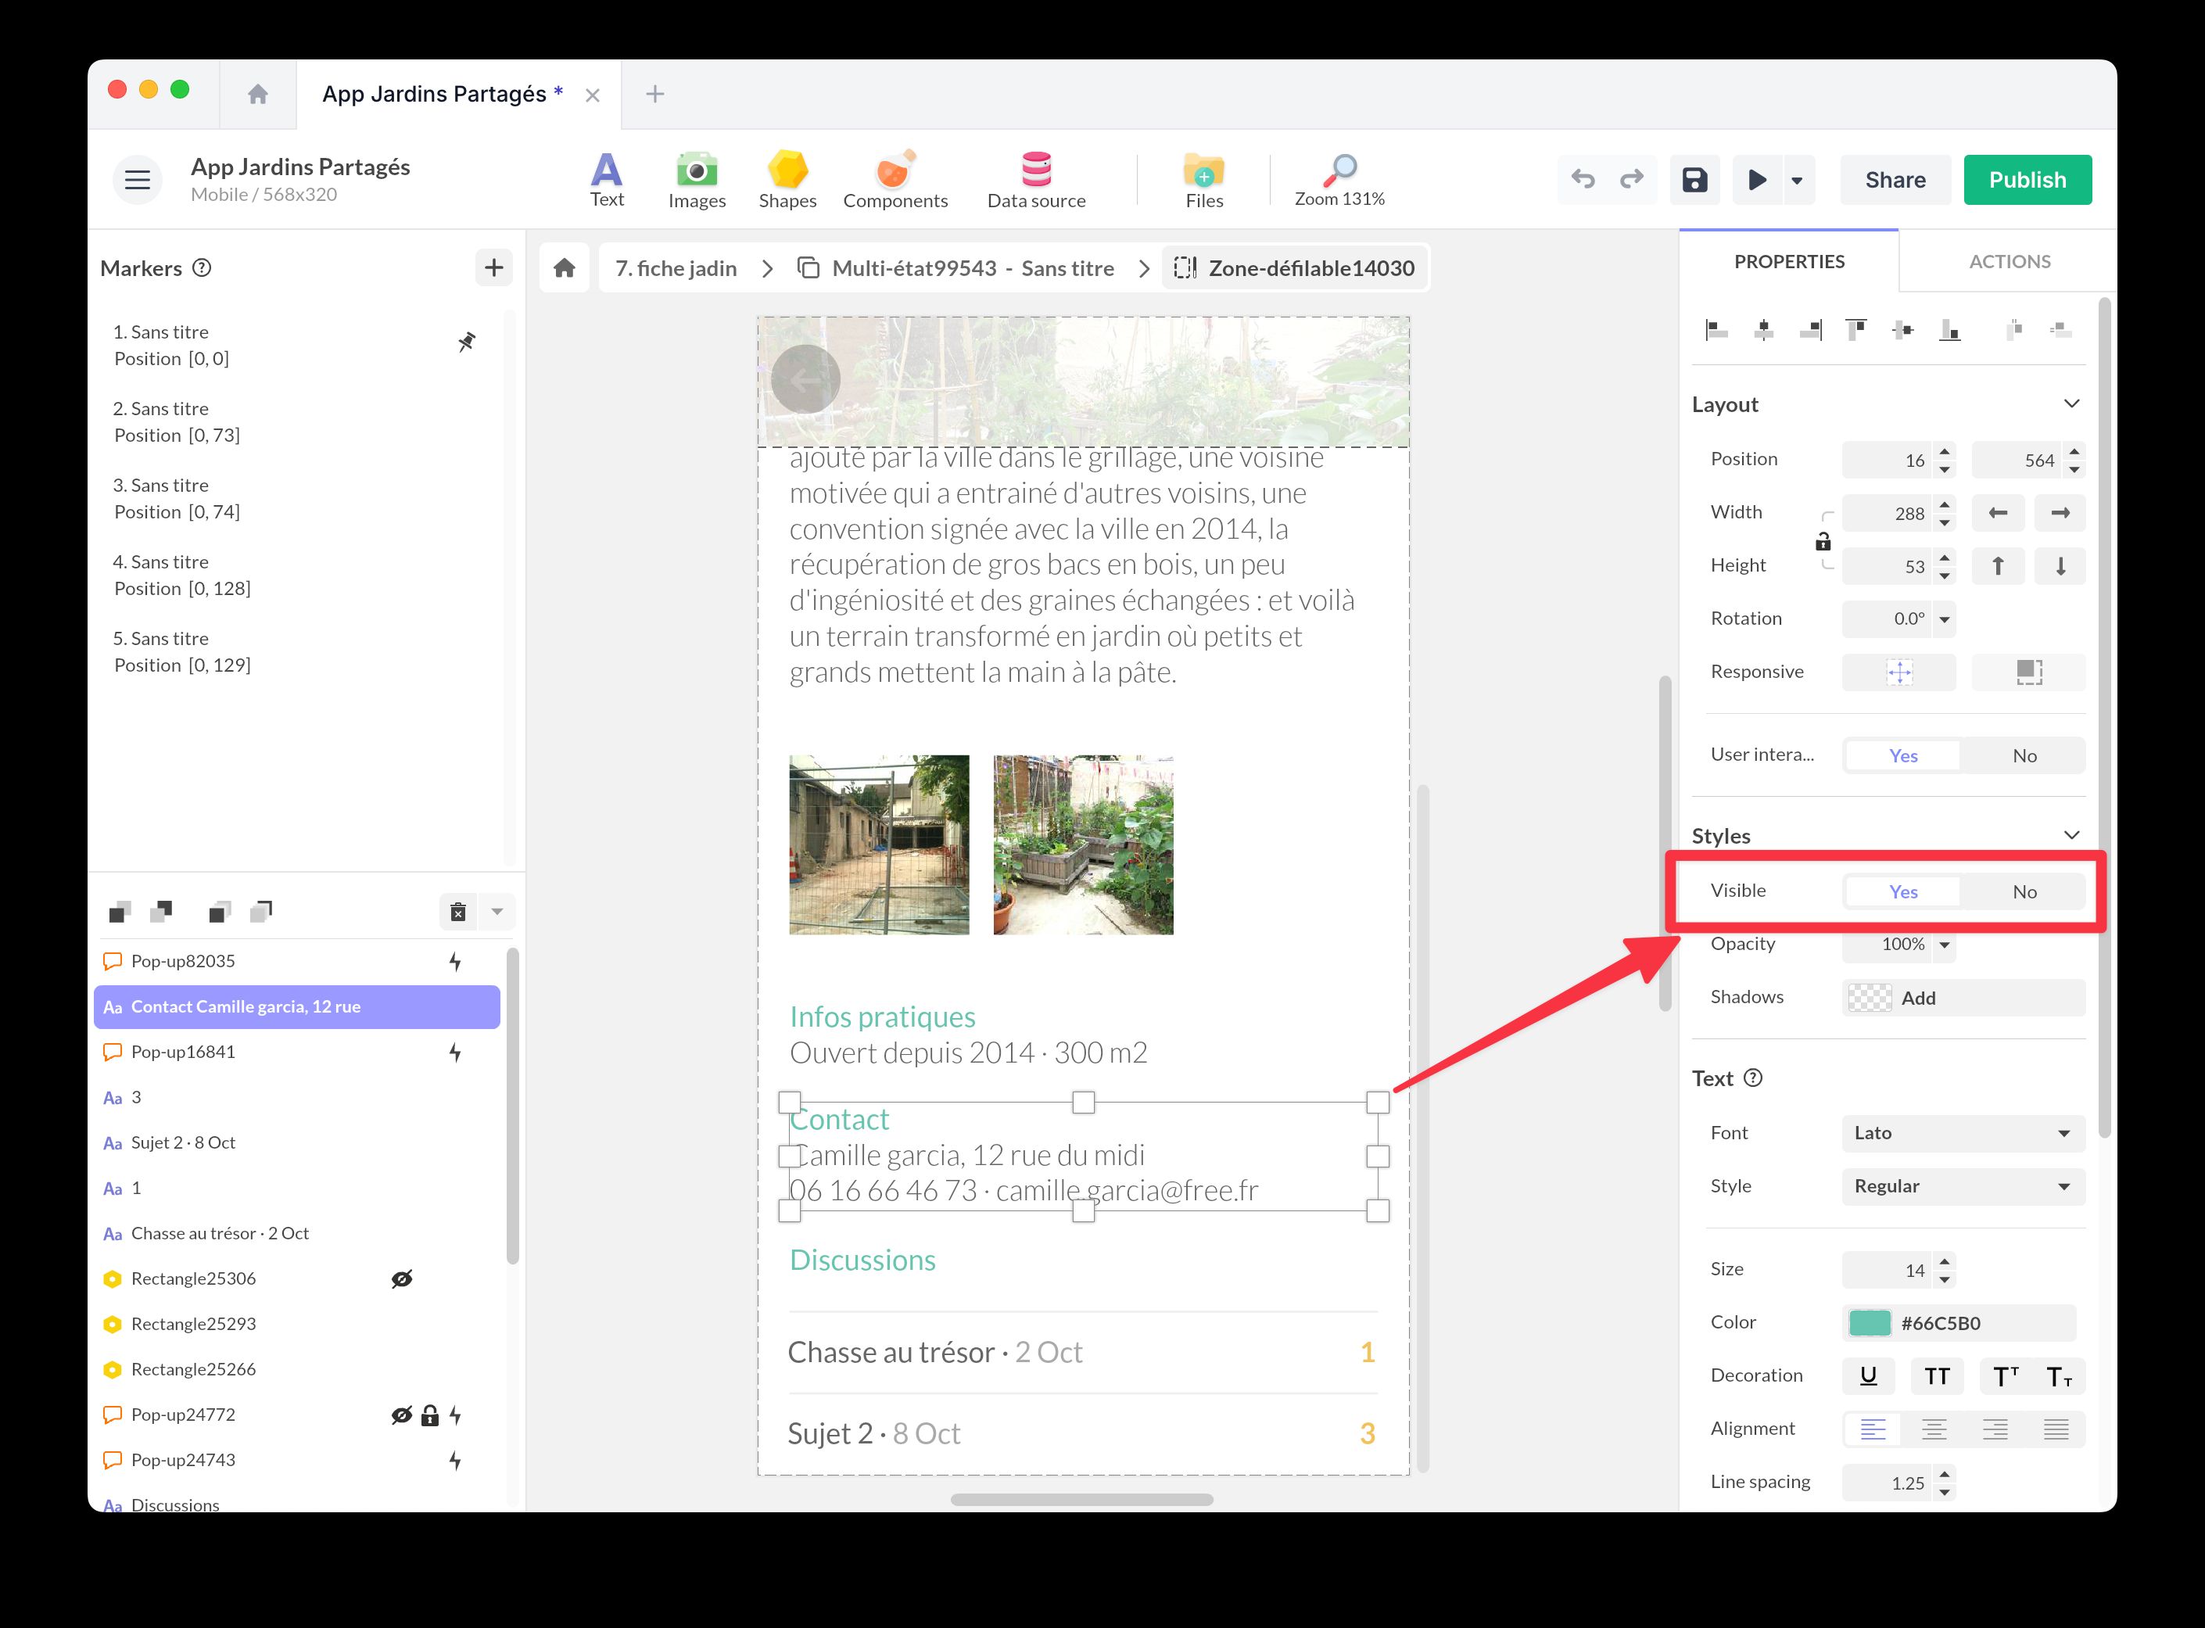Click the underline decoration icon
Viewport: 2205px width, 1628px height.
(1868, 1375)
